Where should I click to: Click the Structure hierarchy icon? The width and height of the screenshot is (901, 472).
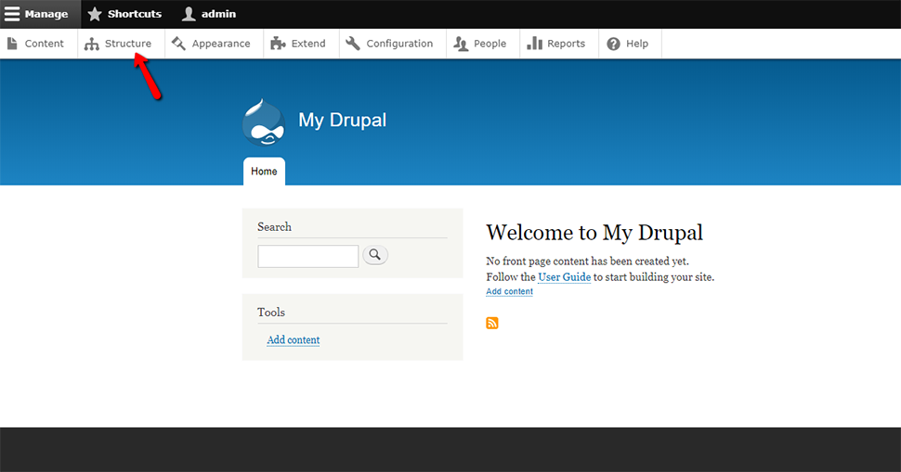91,45
